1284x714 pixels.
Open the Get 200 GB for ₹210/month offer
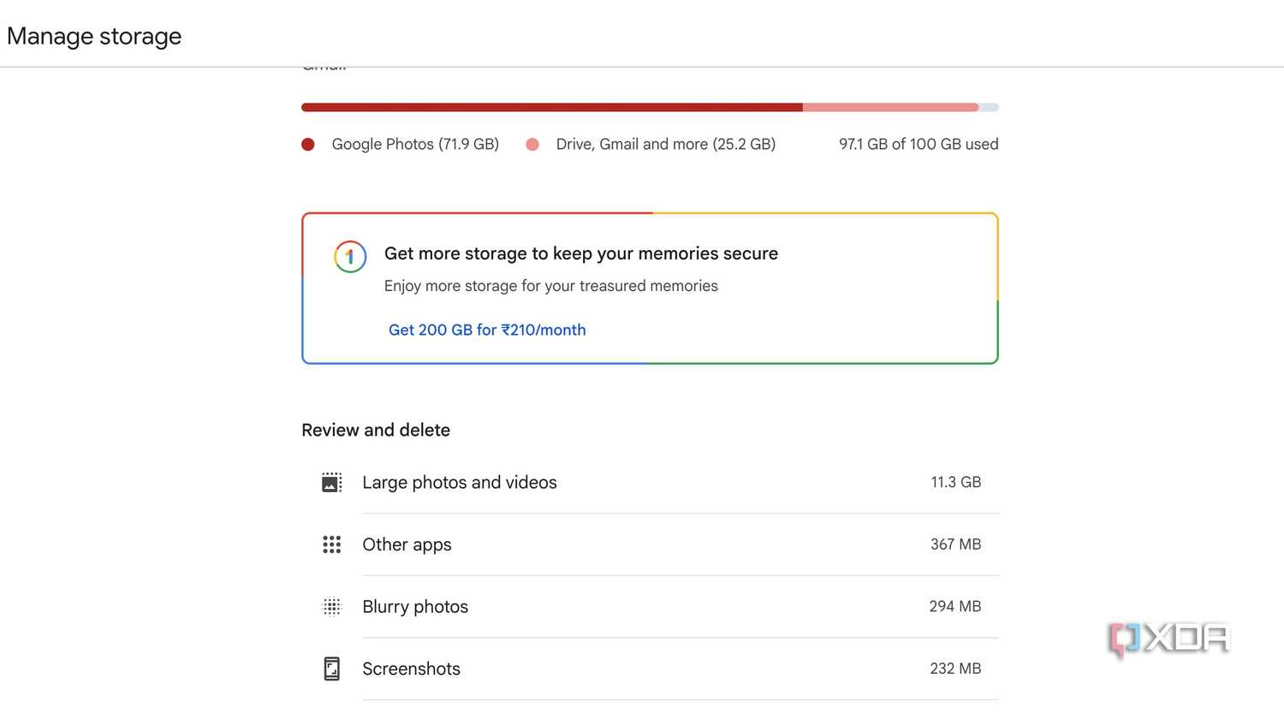487,330
